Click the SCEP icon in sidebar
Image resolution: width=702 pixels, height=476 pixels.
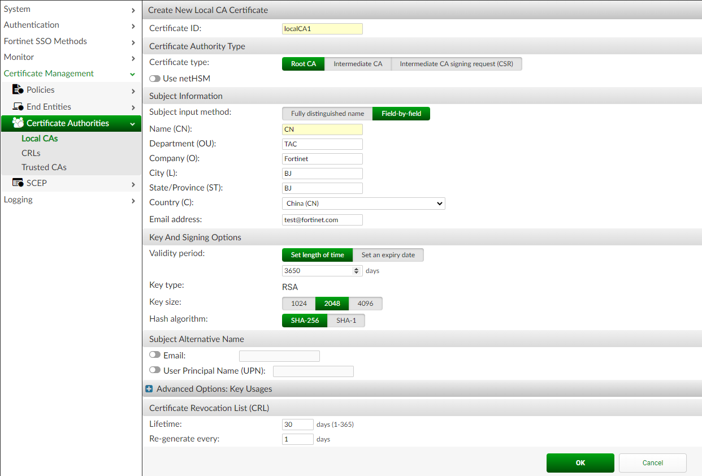pyautogui.click(x=18, y=183)
